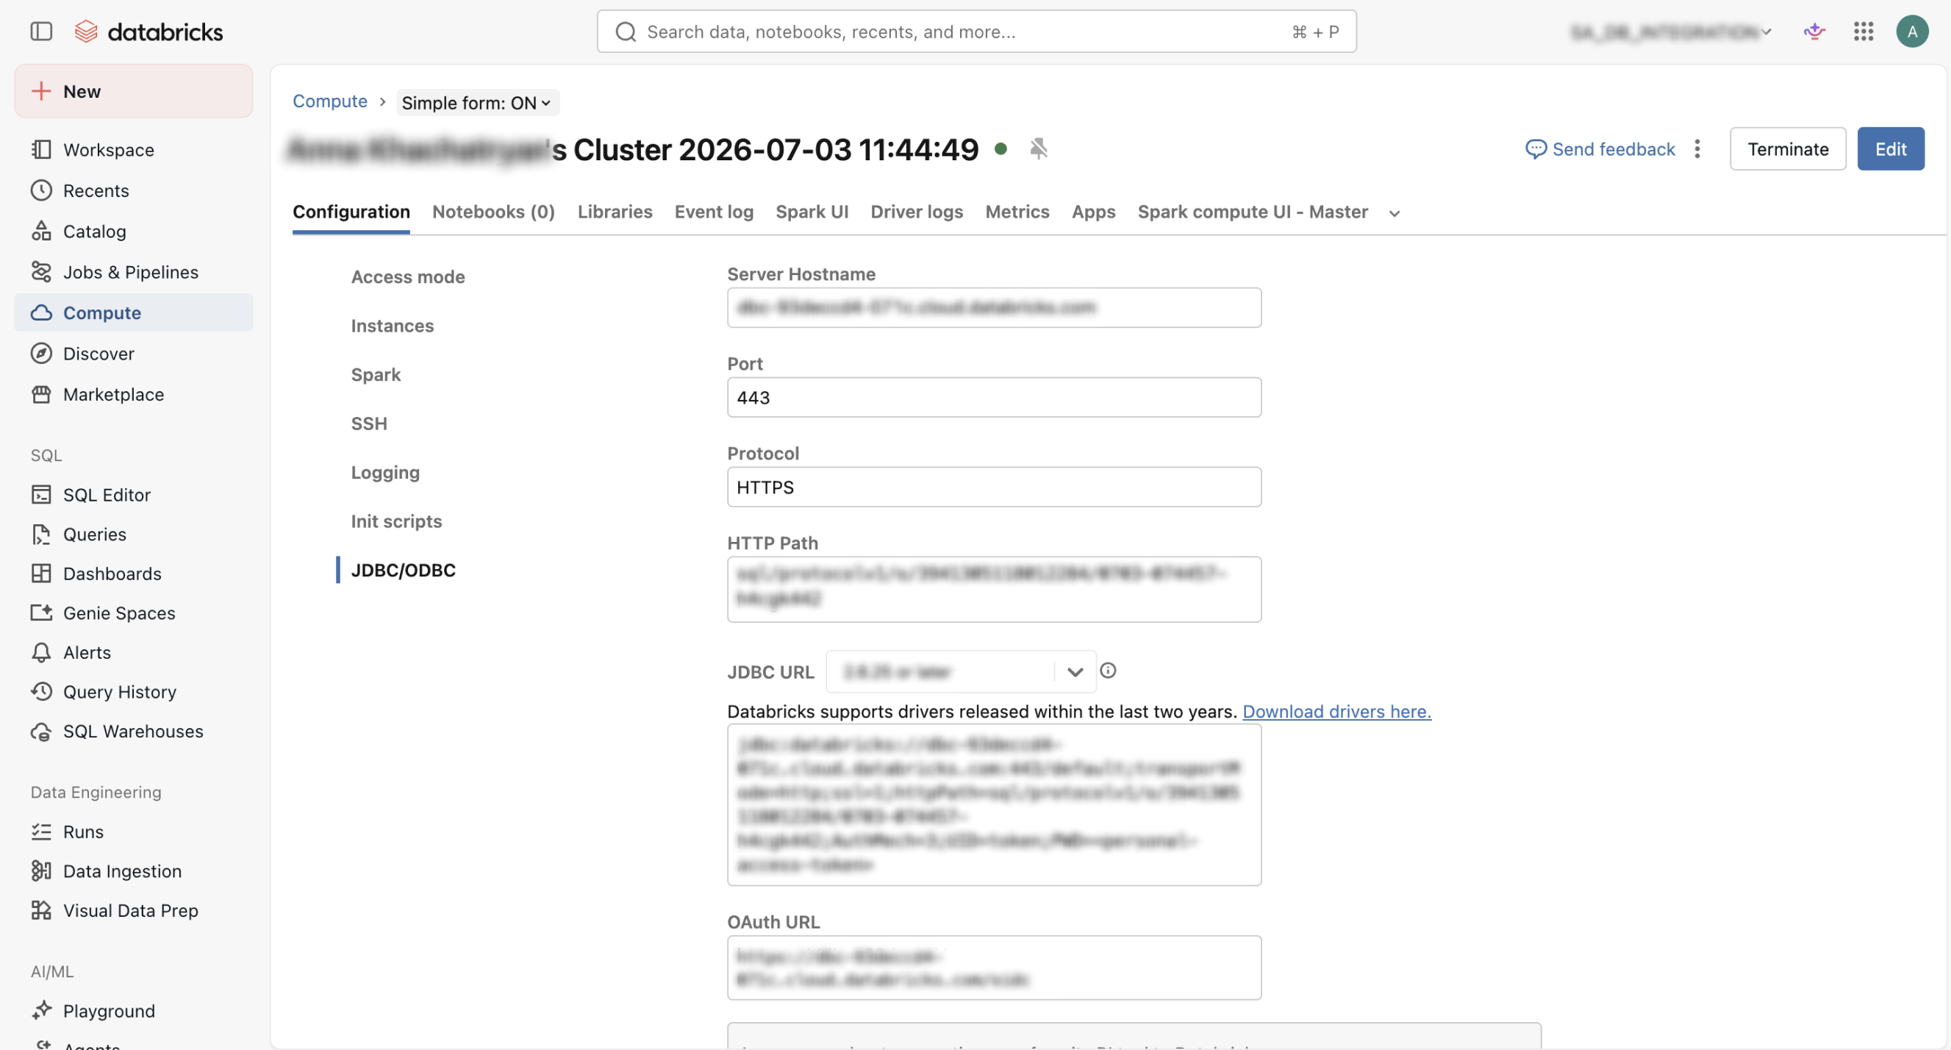Select Compute in the sidebar
The image size is (1951, 1050).
click(133, 312)
